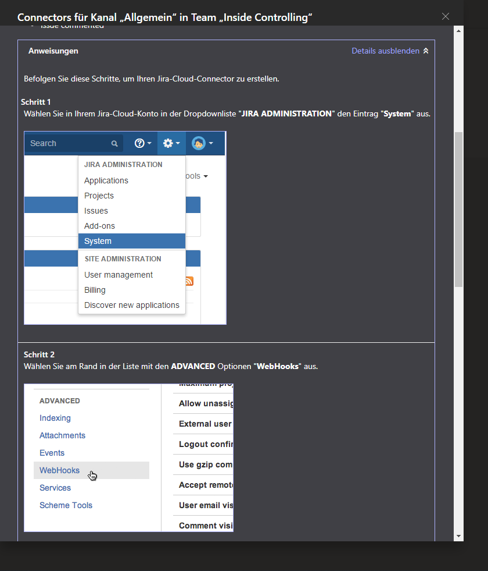Viewport: 488px width, 571px height.
Task: Open dropdown arrow next to avatar
Action: coord(211,144)
